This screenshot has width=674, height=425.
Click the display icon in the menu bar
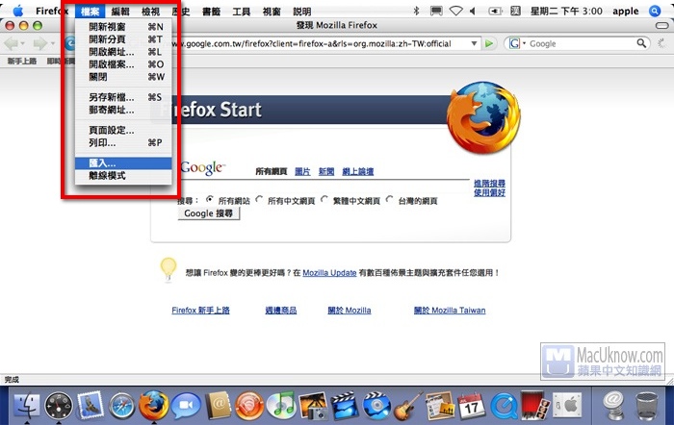(x=436, y=12)
